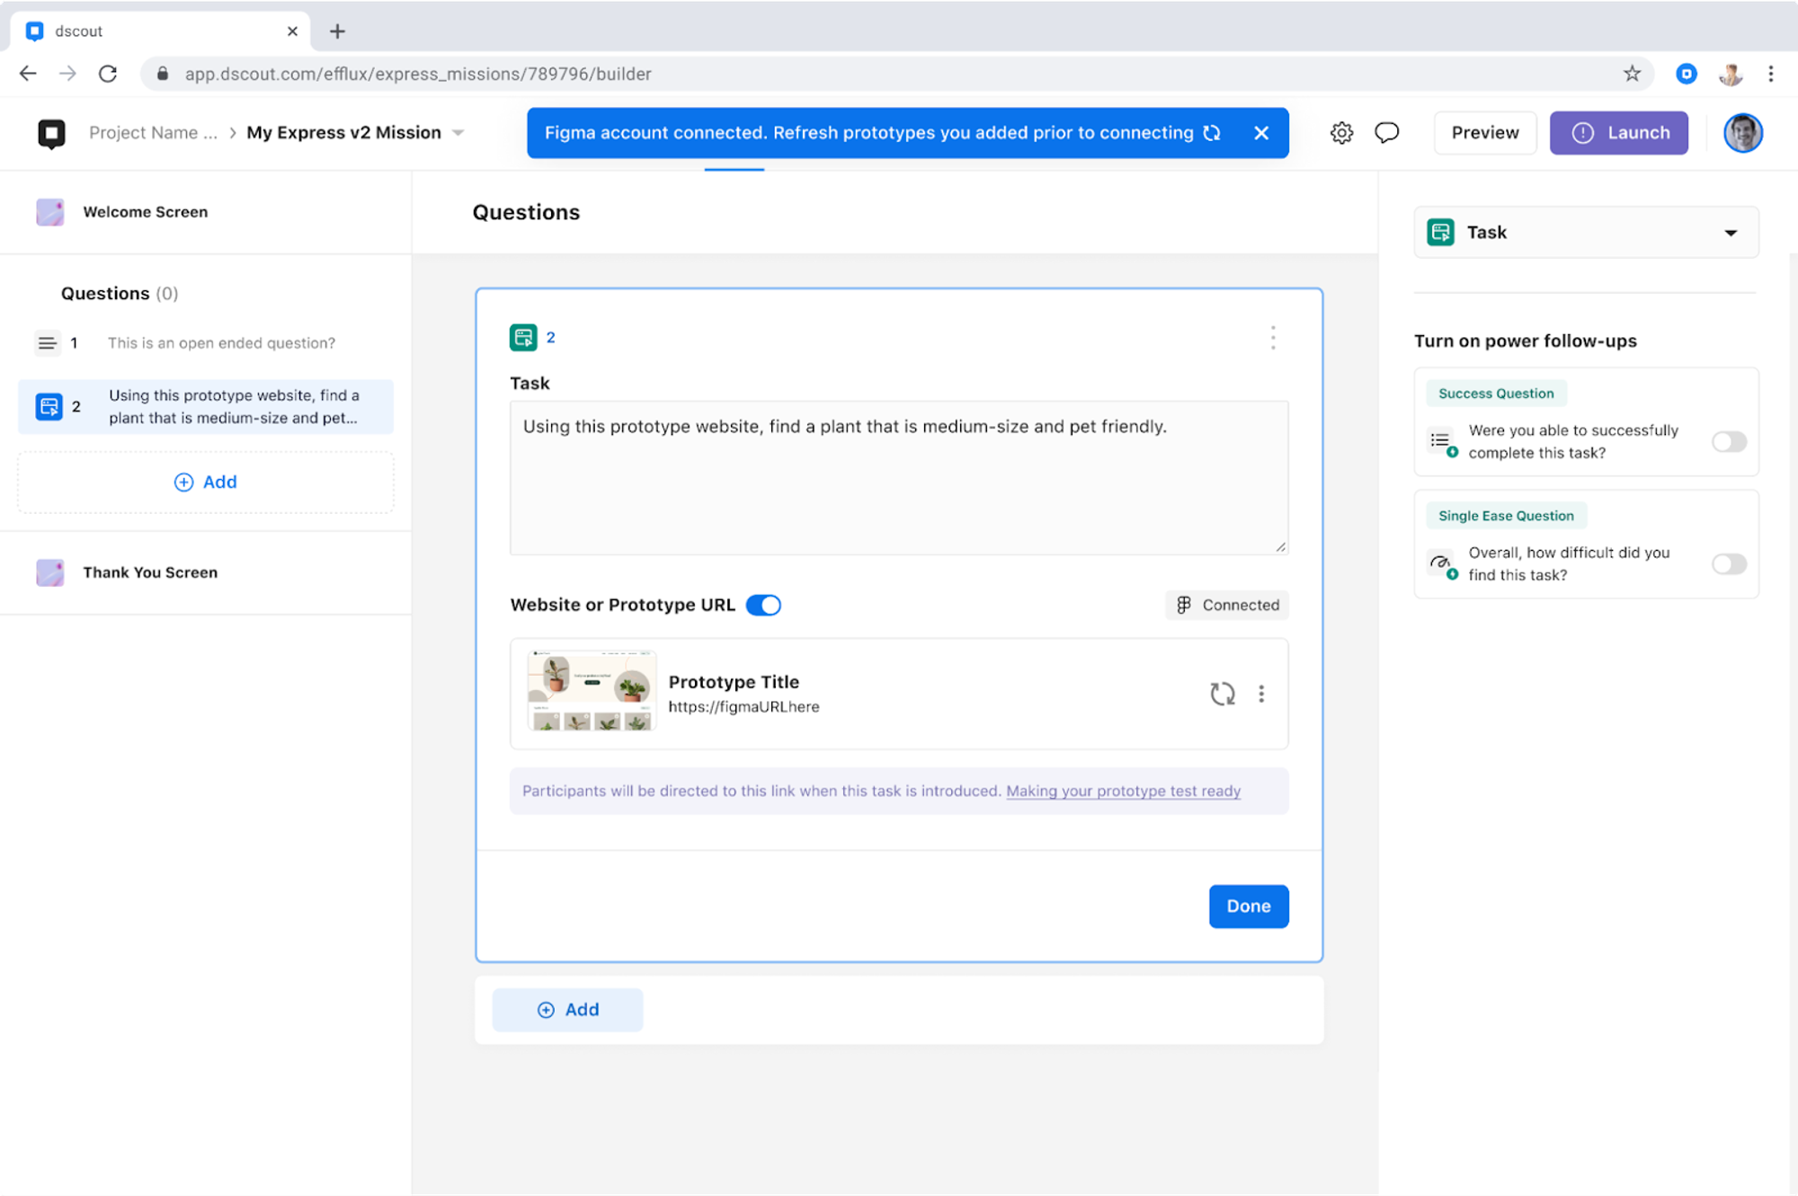
Task: Click the question number 2 in the card
Action: click(550, 338)
